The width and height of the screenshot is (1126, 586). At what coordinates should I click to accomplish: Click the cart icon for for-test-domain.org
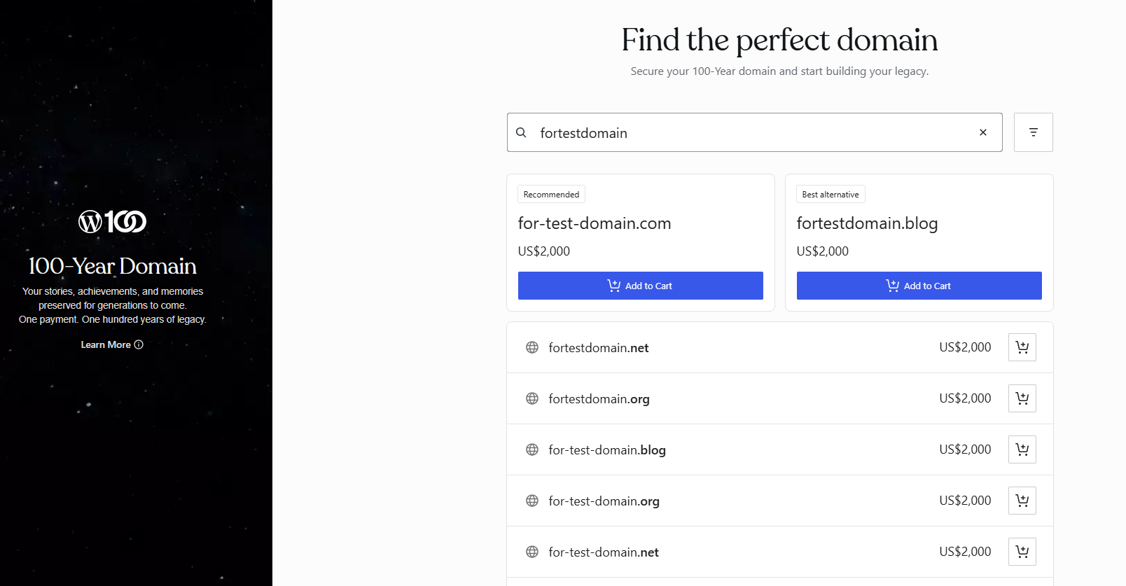pos(1022,501)
